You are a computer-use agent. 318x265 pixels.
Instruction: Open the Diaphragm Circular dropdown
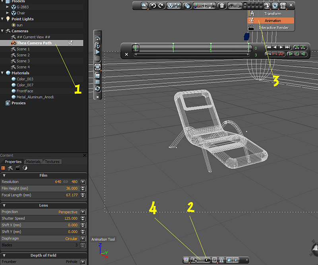tap(83, 239)
